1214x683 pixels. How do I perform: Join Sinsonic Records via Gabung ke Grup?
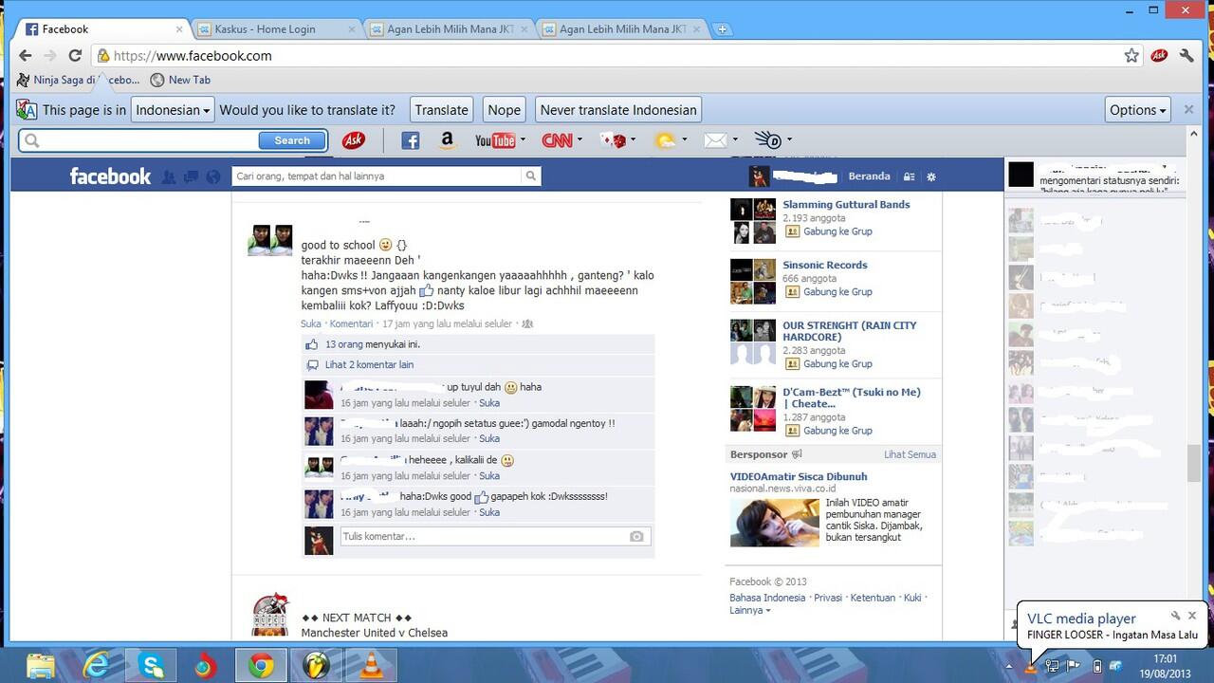click(x=837, y=292)
